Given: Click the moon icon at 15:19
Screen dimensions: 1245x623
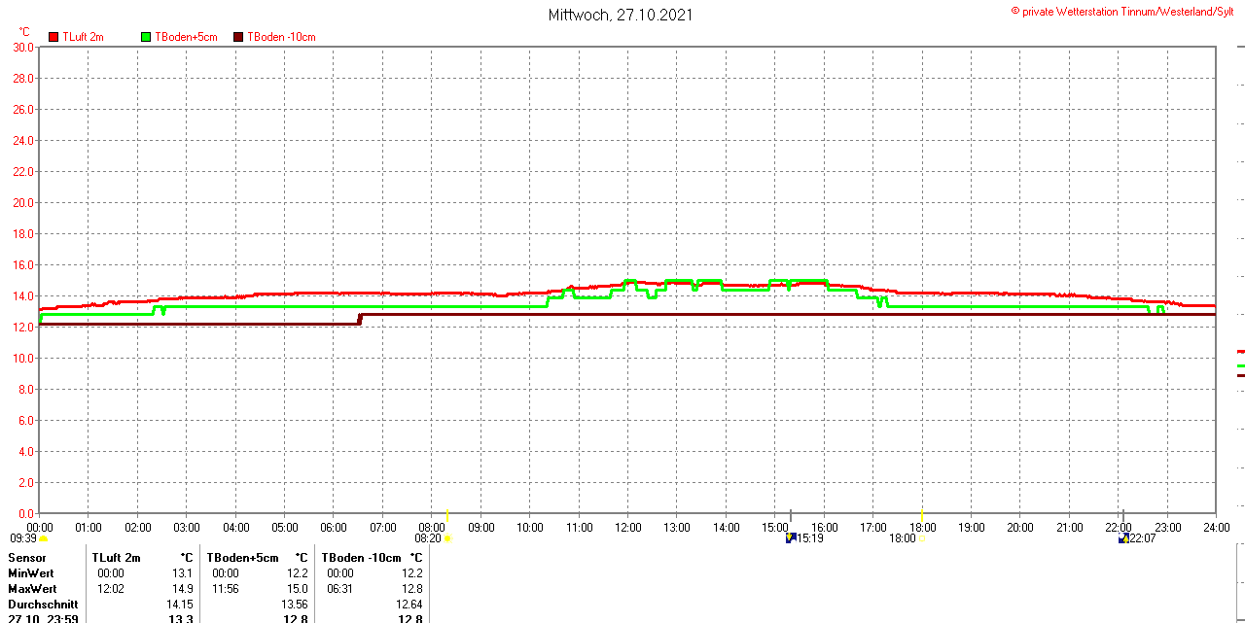Looking at the screenshot, I should (x=791, y=537).
